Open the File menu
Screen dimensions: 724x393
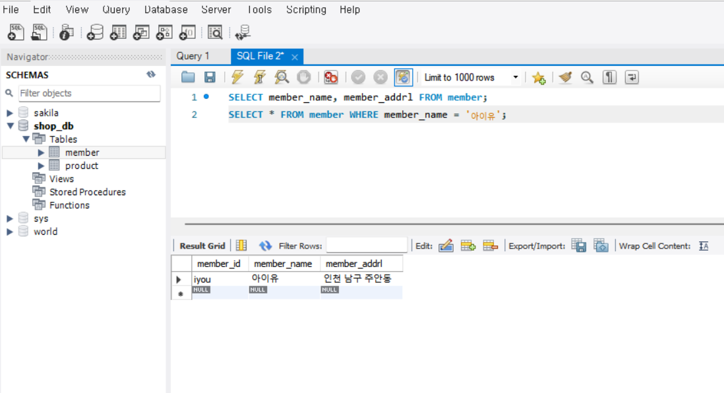coord(11,10)
